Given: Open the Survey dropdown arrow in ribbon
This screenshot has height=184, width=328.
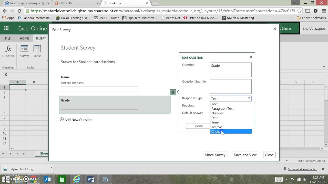Looking at the screenshot, I should 24,60.
